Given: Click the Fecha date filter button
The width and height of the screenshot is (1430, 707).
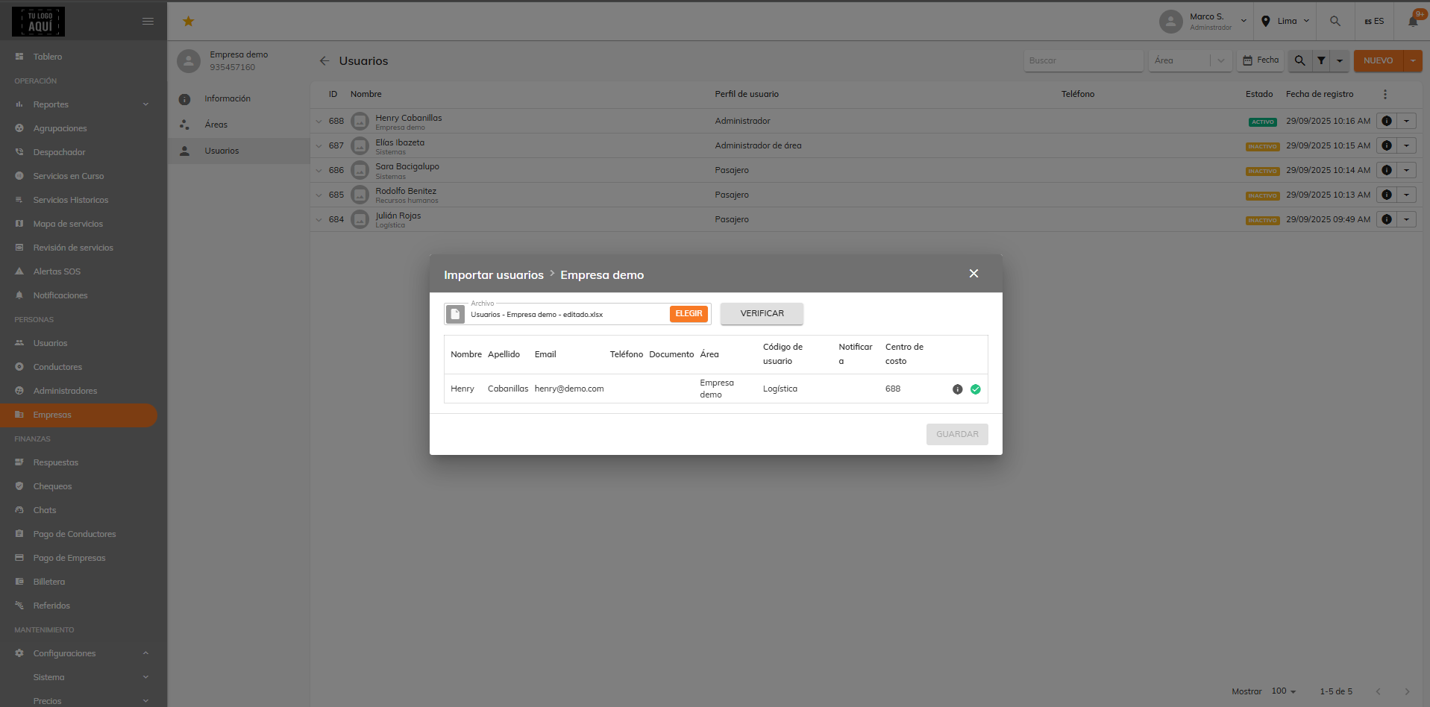Looking at the screenshot, I should 1261,60.
